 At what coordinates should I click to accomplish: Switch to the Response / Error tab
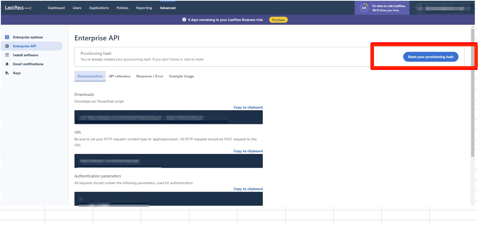click(x=150, y=76)
